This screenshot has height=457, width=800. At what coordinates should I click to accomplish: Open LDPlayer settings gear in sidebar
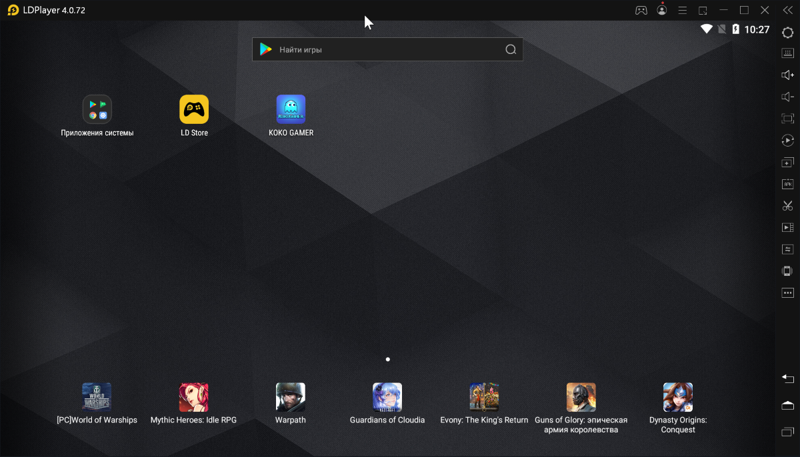787,32
